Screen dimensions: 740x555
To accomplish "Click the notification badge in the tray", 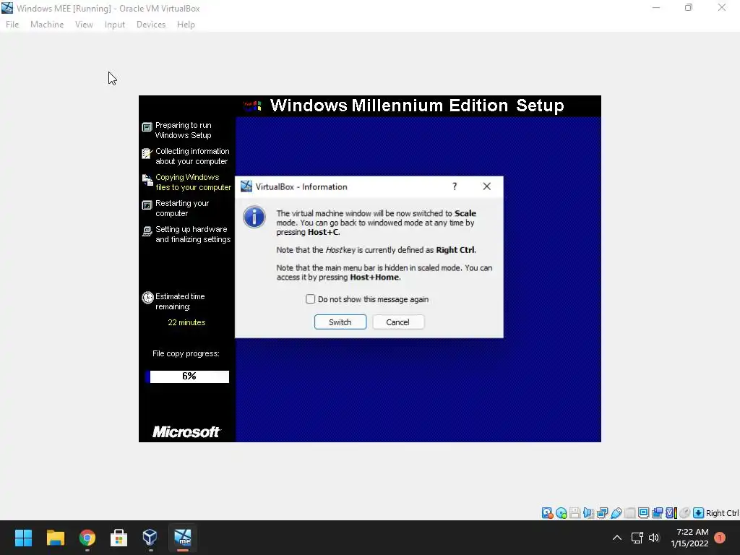I will (720, 538).
